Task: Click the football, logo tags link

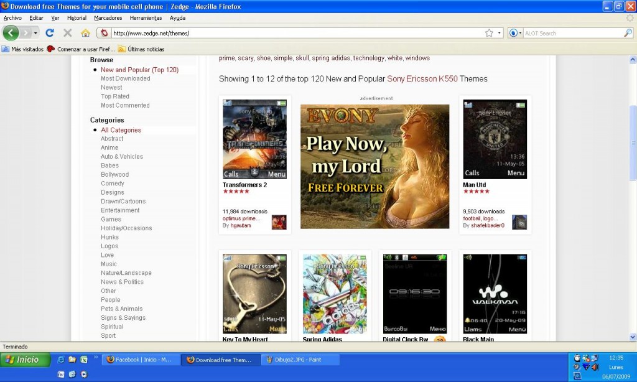Action: 480,218
